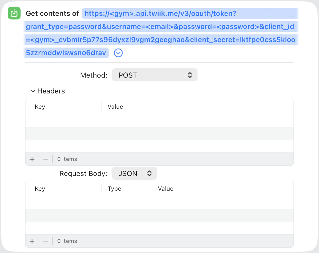Click the Type column header in Request Body
The width and height of the screenshot is (319, 253).
(x=114, y=189)
